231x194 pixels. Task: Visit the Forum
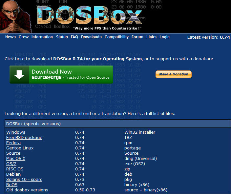(x=137, y=37)
